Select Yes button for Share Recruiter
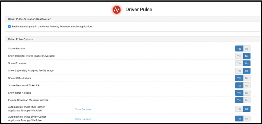 (x=239, y=49)
